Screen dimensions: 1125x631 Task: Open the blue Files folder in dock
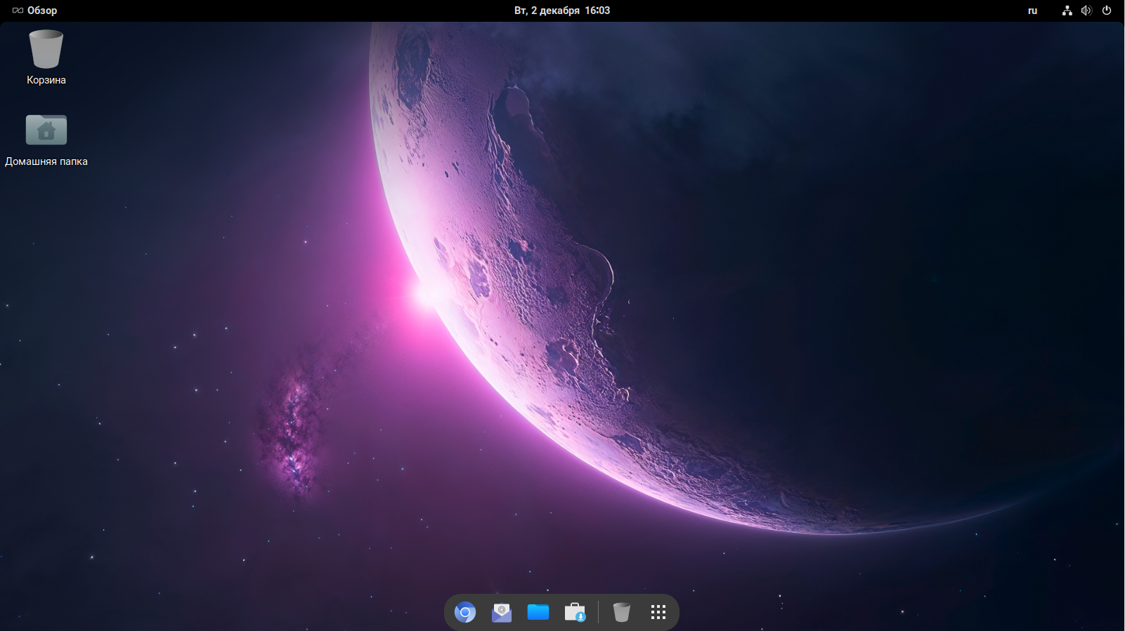(x=538, y=612)
